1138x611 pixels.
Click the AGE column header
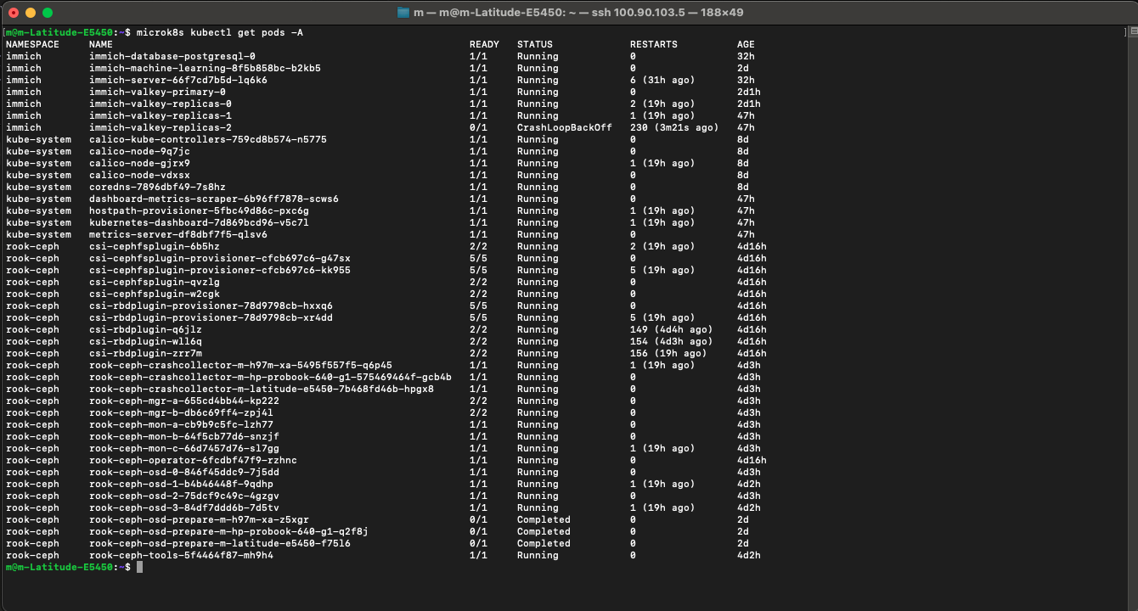click(746, 44)
